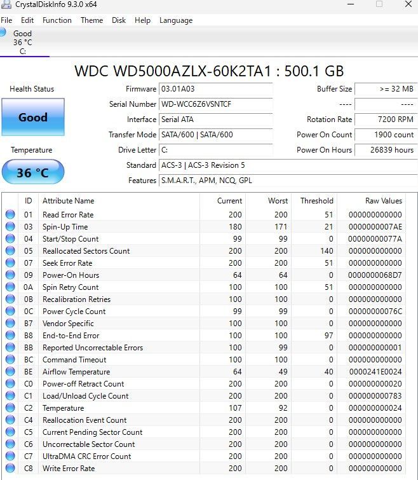
Task: Open the Language menu
Action: (175, 20)
